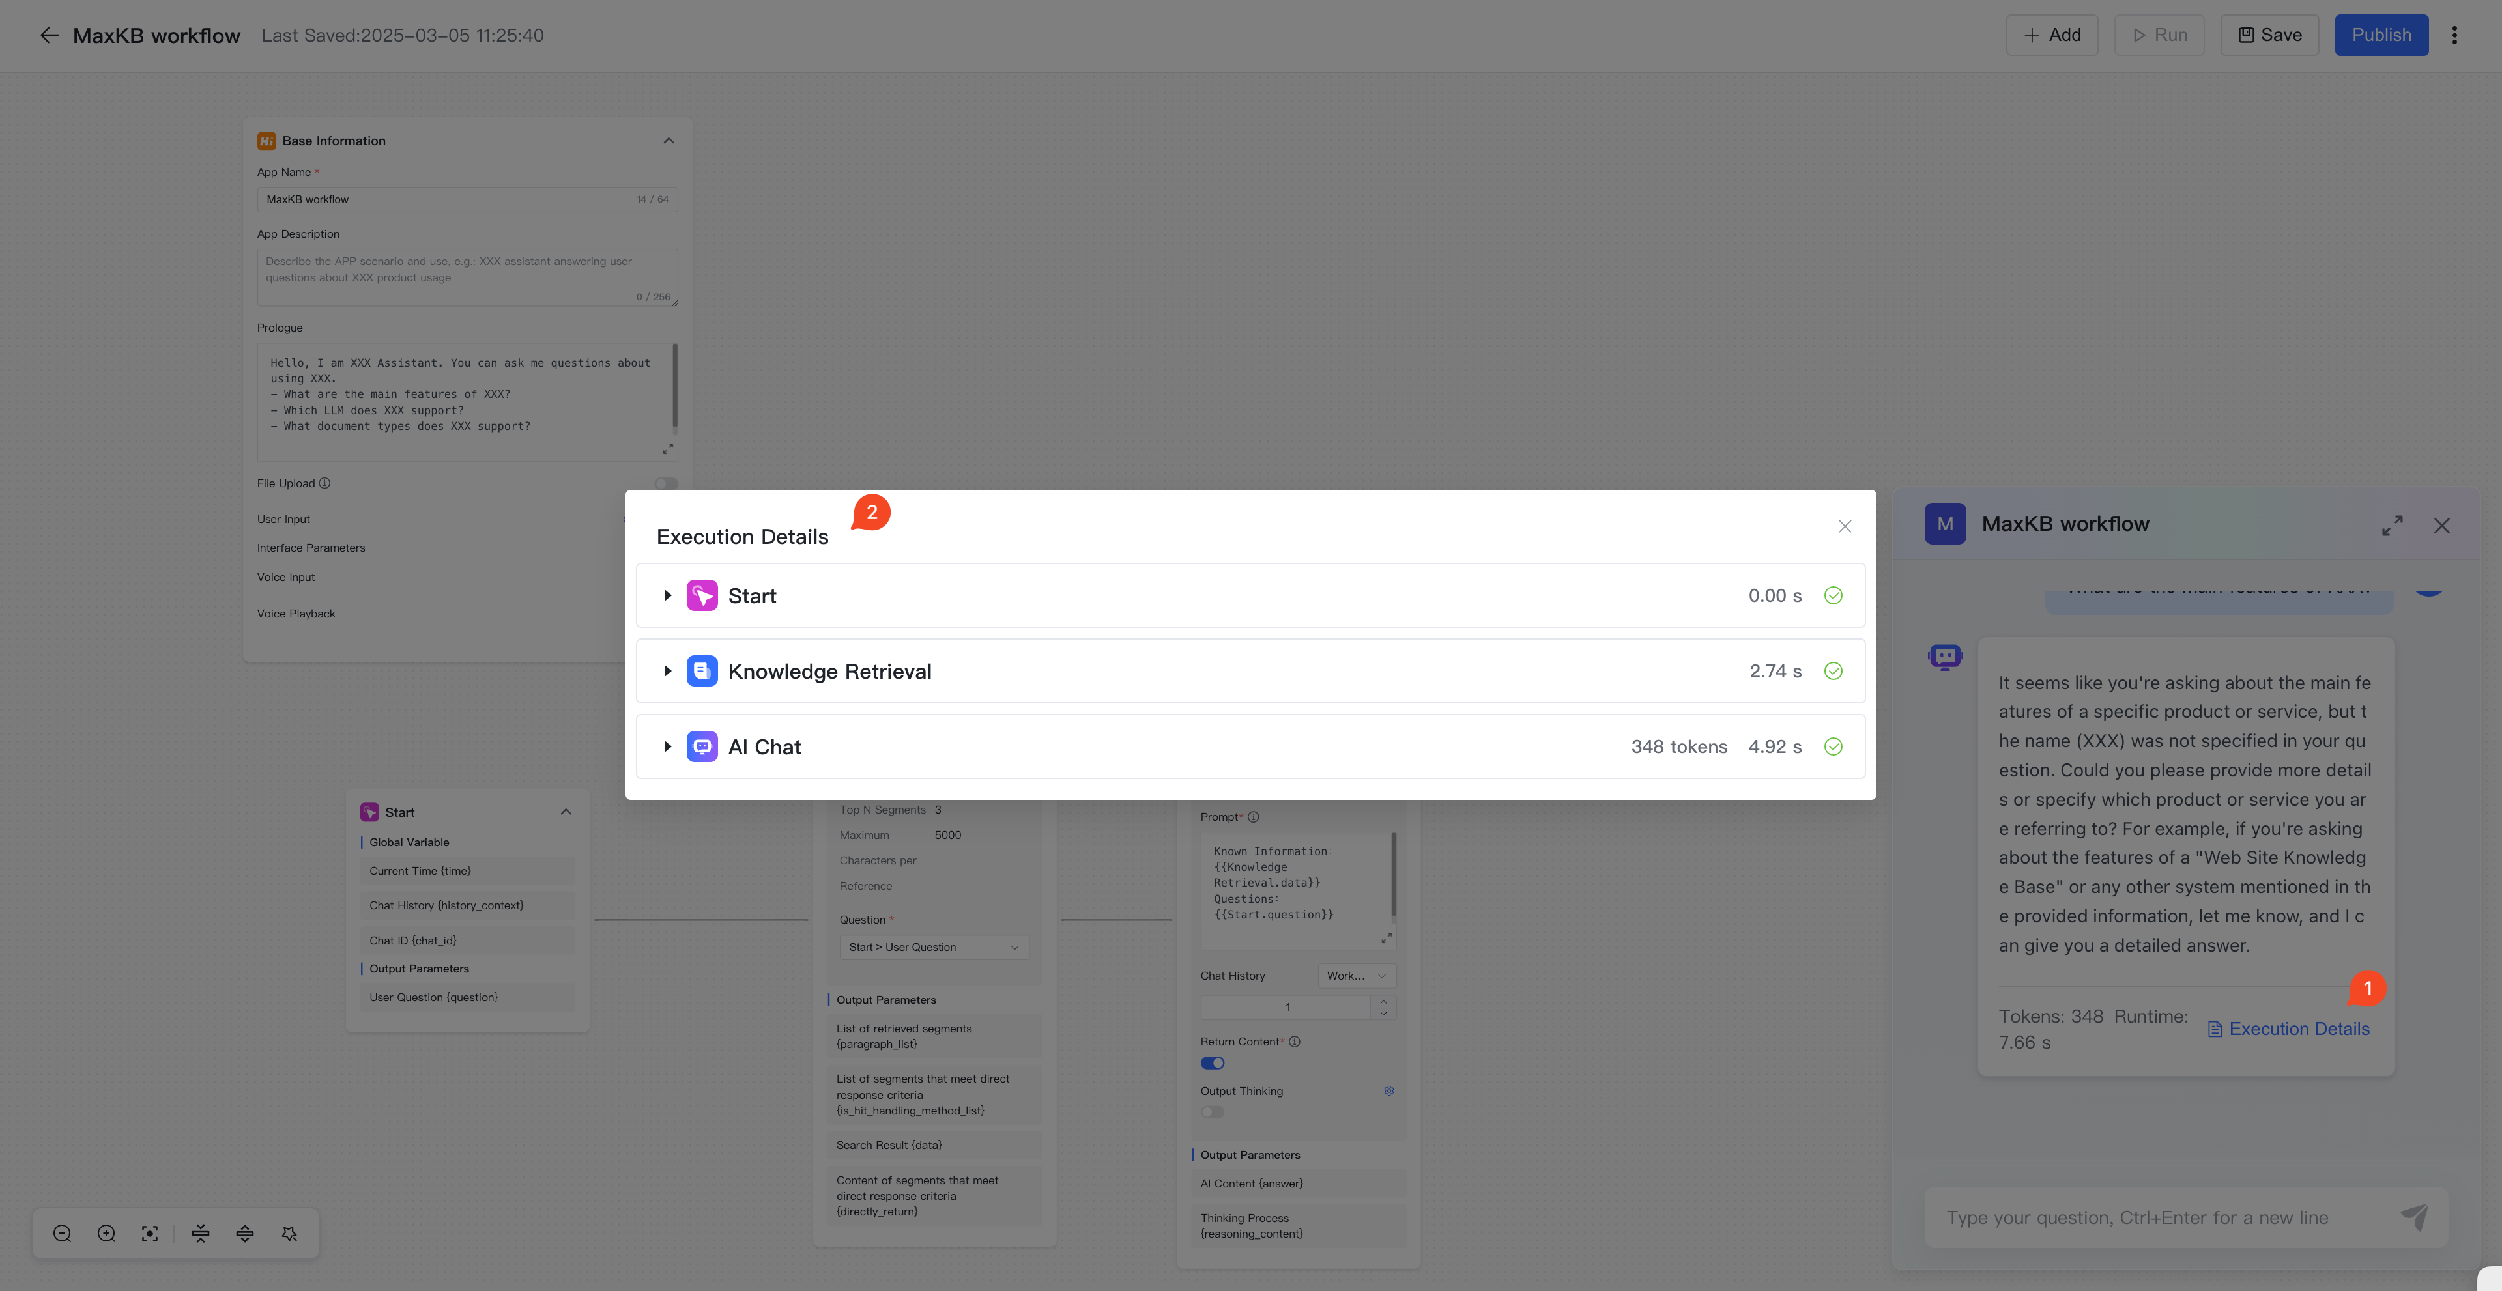Close the MaxKB workflow chat panel
The height and width of the screenshot is (1291, 2502).
[2441, 525]
